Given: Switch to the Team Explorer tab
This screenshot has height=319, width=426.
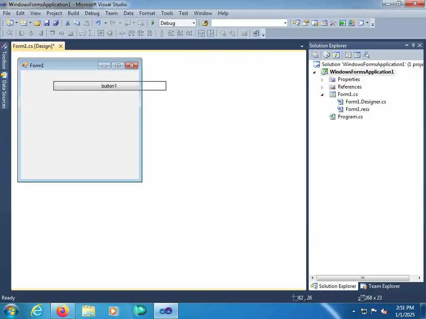Looking at the screenshot, I should 380,286.
